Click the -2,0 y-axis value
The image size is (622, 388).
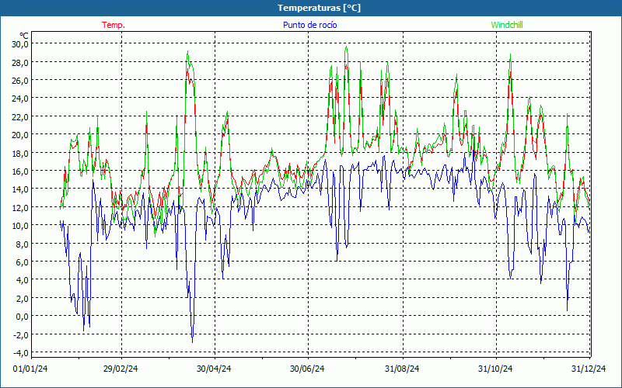point(21,334)
